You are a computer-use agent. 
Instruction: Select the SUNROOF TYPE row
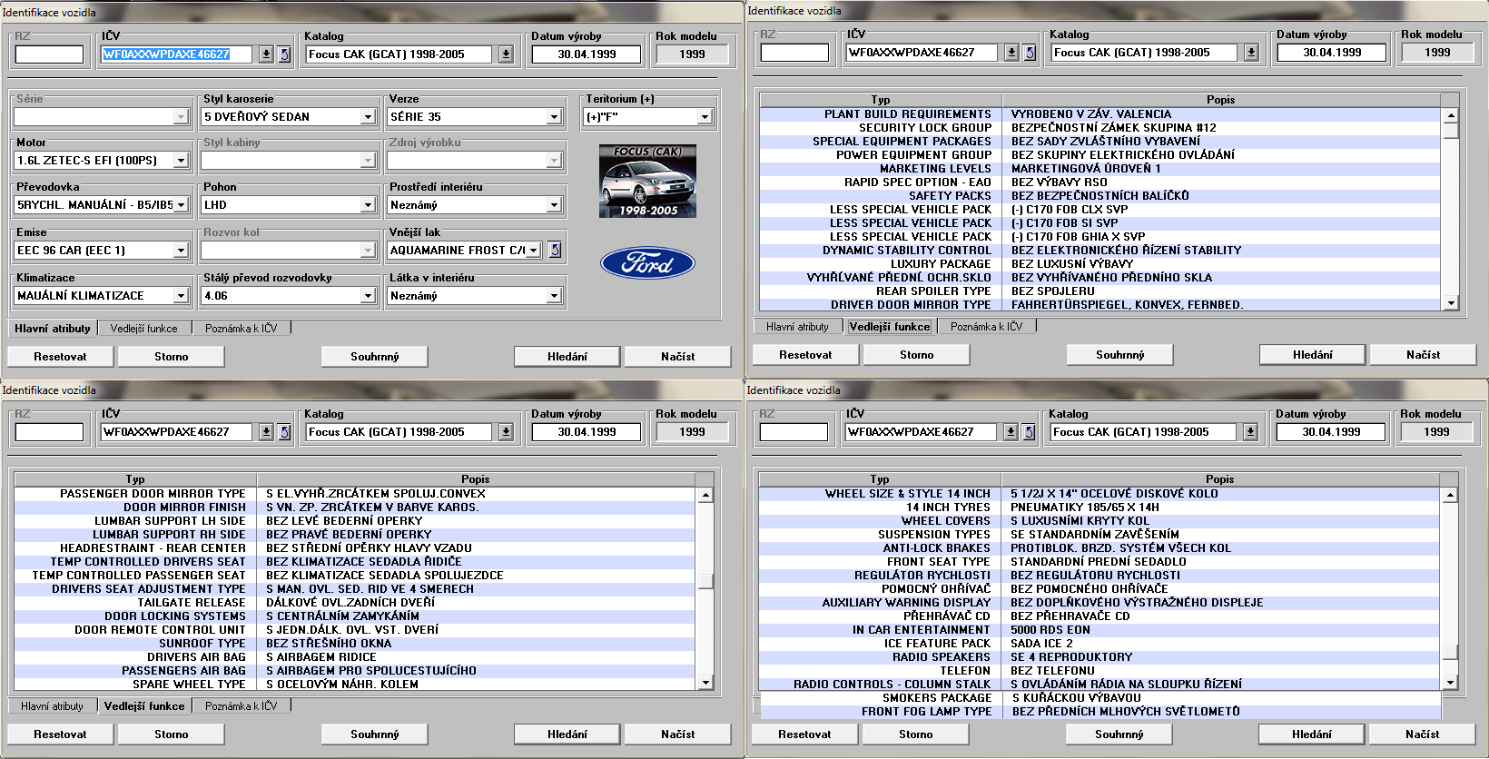[x=202, y=644]
